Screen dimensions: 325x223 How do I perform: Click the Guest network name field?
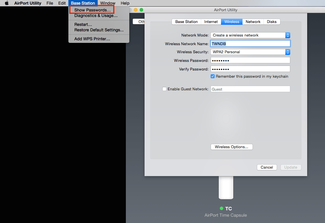pyautogui.click(x=250, y=89)
